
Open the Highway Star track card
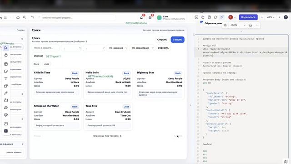pos(160,84)
